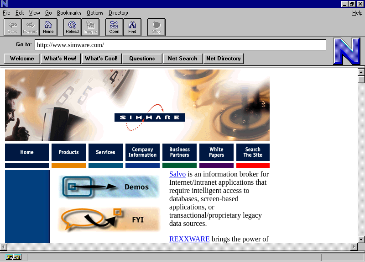Stop loading with the Stop icon
Image resolution: width=365 pixels, height=262 pixels.
click(156, 27)
